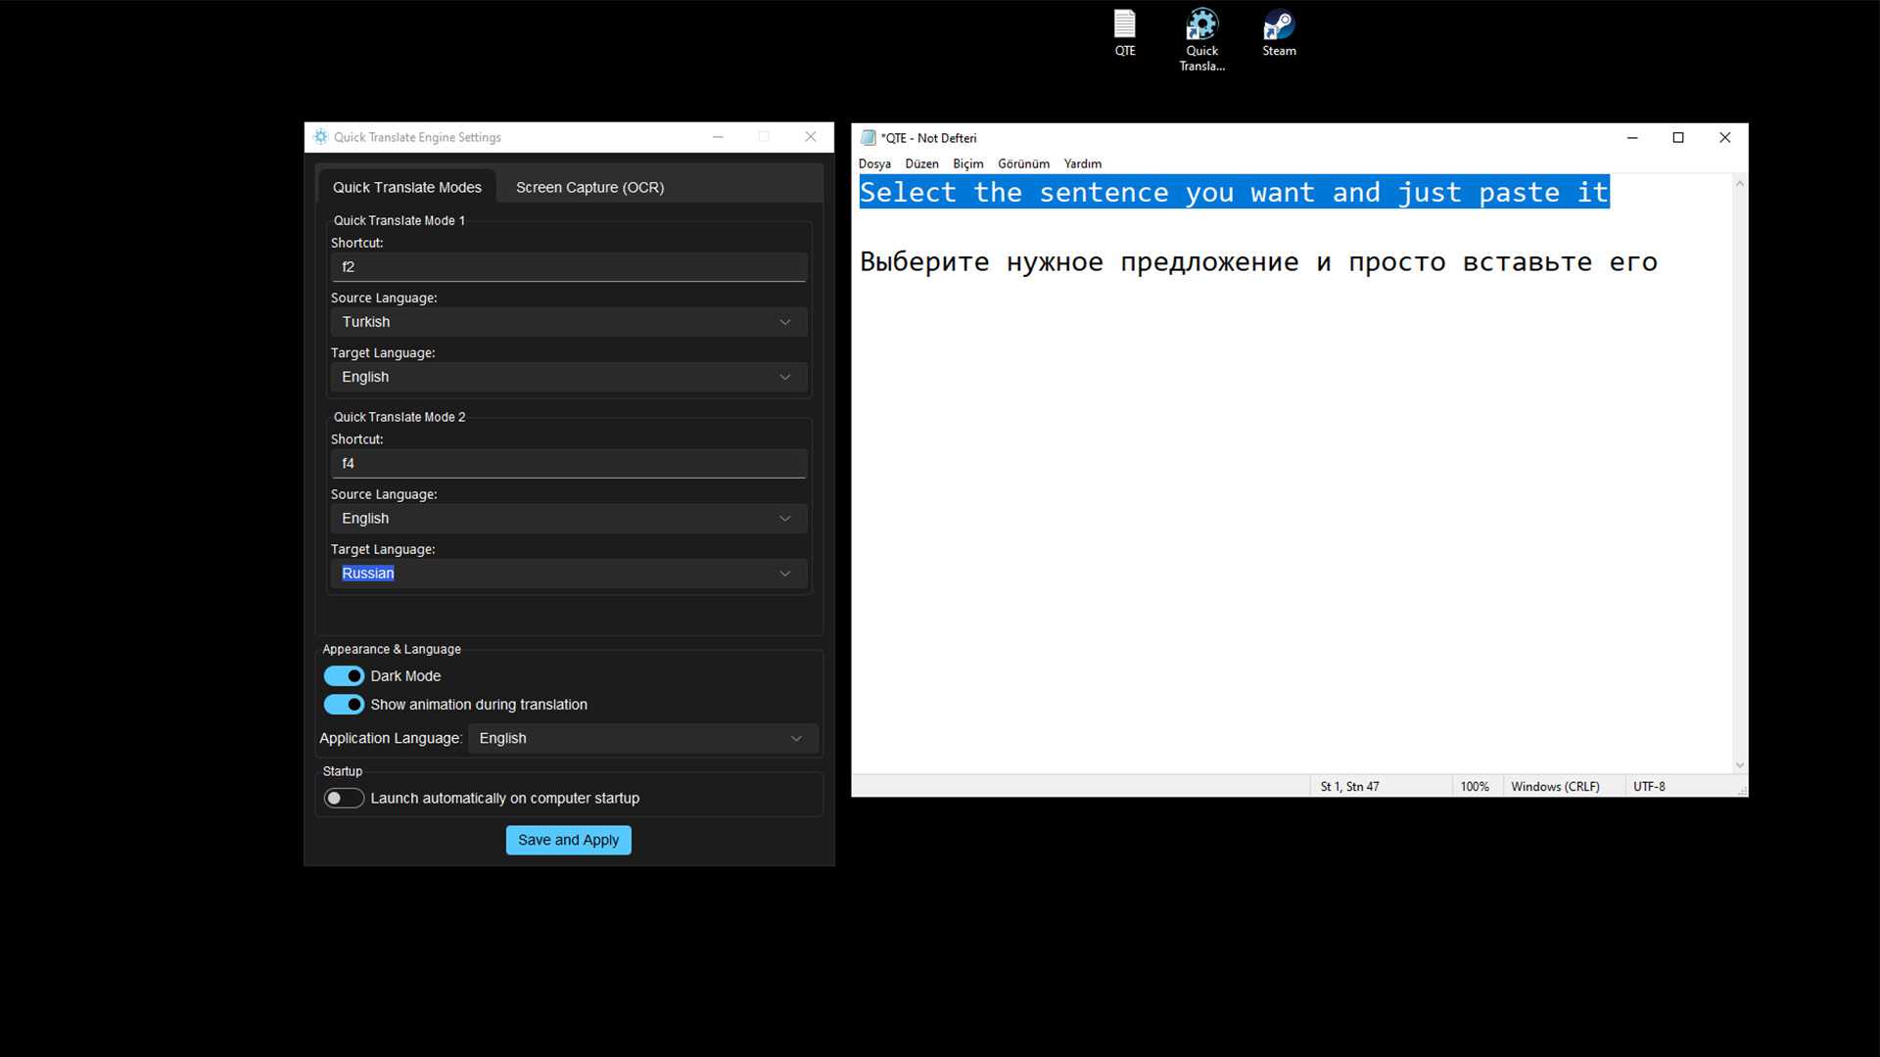This screenshot has height=1057, width=1880.
Task: Click the Mode 1 shortcut field showing f2
Action: coord(569,267)
